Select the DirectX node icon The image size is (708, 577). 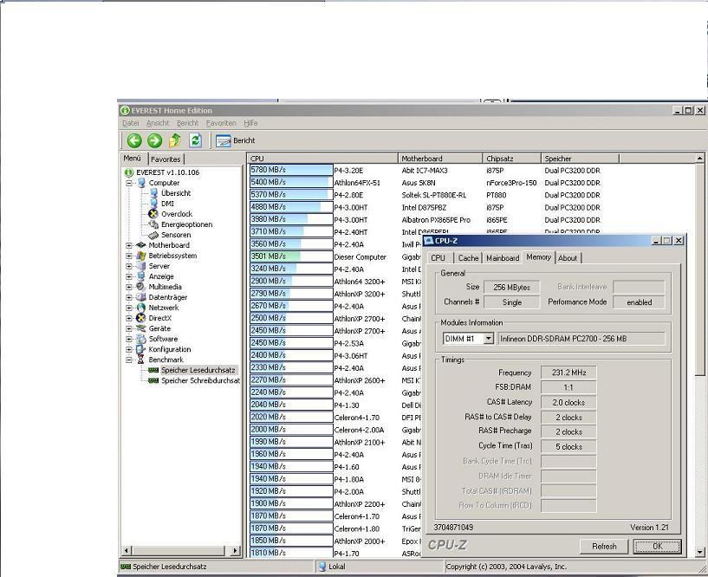point(141,318)
